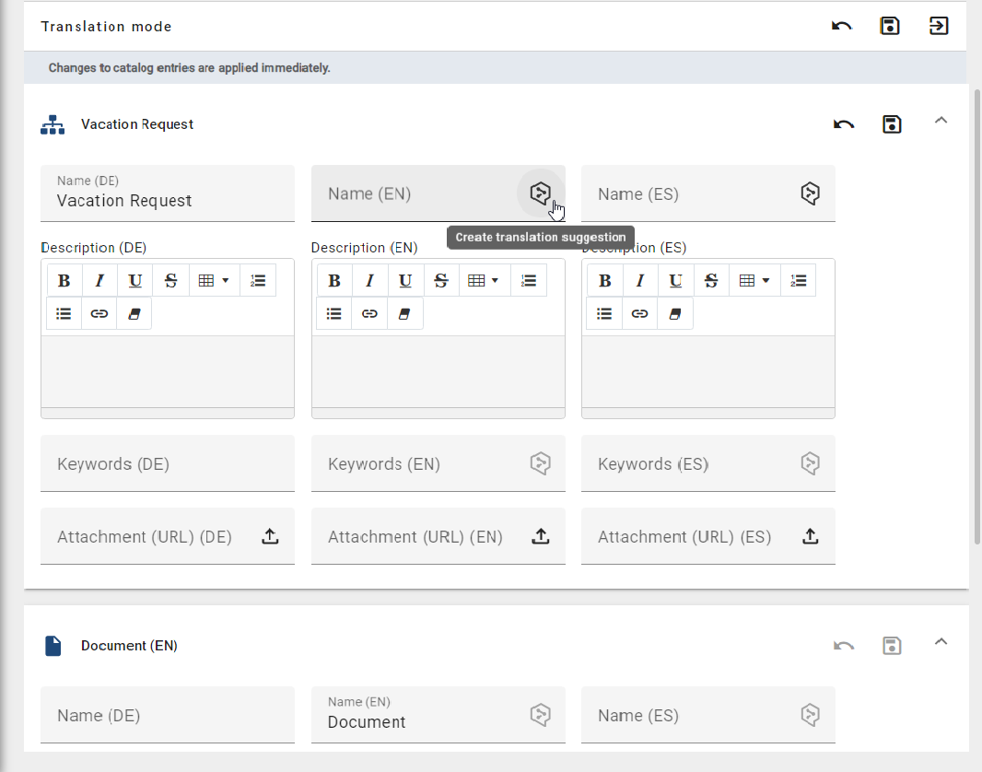982x772 pixels.
Task: Collapse the Vacation Request section
Action: point(941,120)
